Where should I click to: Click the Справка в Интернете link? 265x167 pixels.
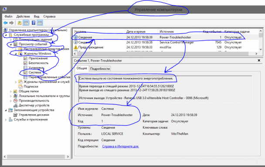[120, 147]
